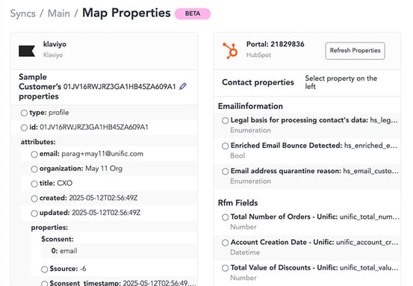Choose Enriched Email Bounce Detected property
413x286 pixels.
(x=226, y=146)
